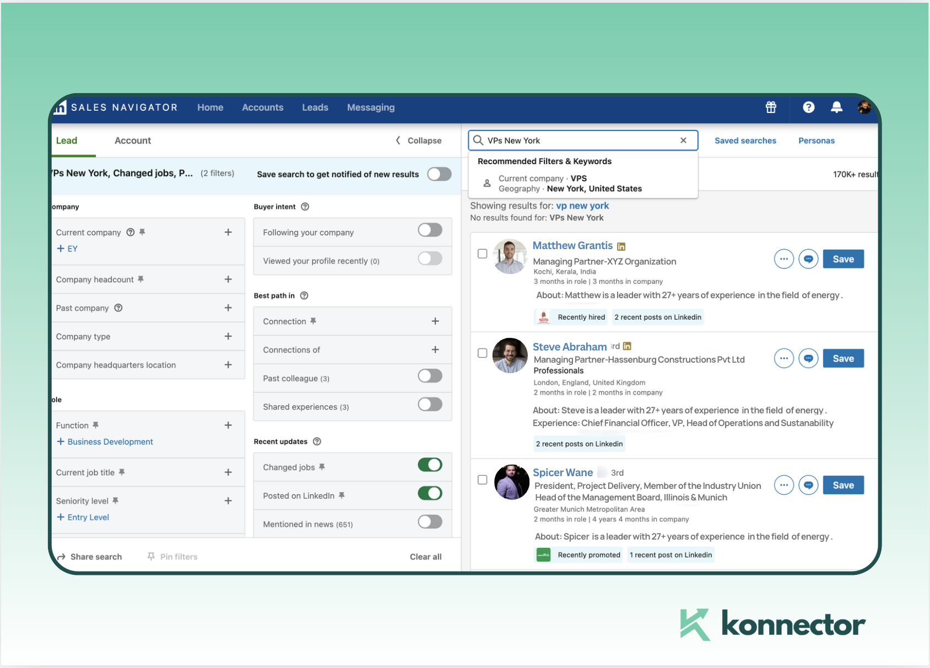Click LinkedIn badge next to Matthew Grantis

(621, 246)
